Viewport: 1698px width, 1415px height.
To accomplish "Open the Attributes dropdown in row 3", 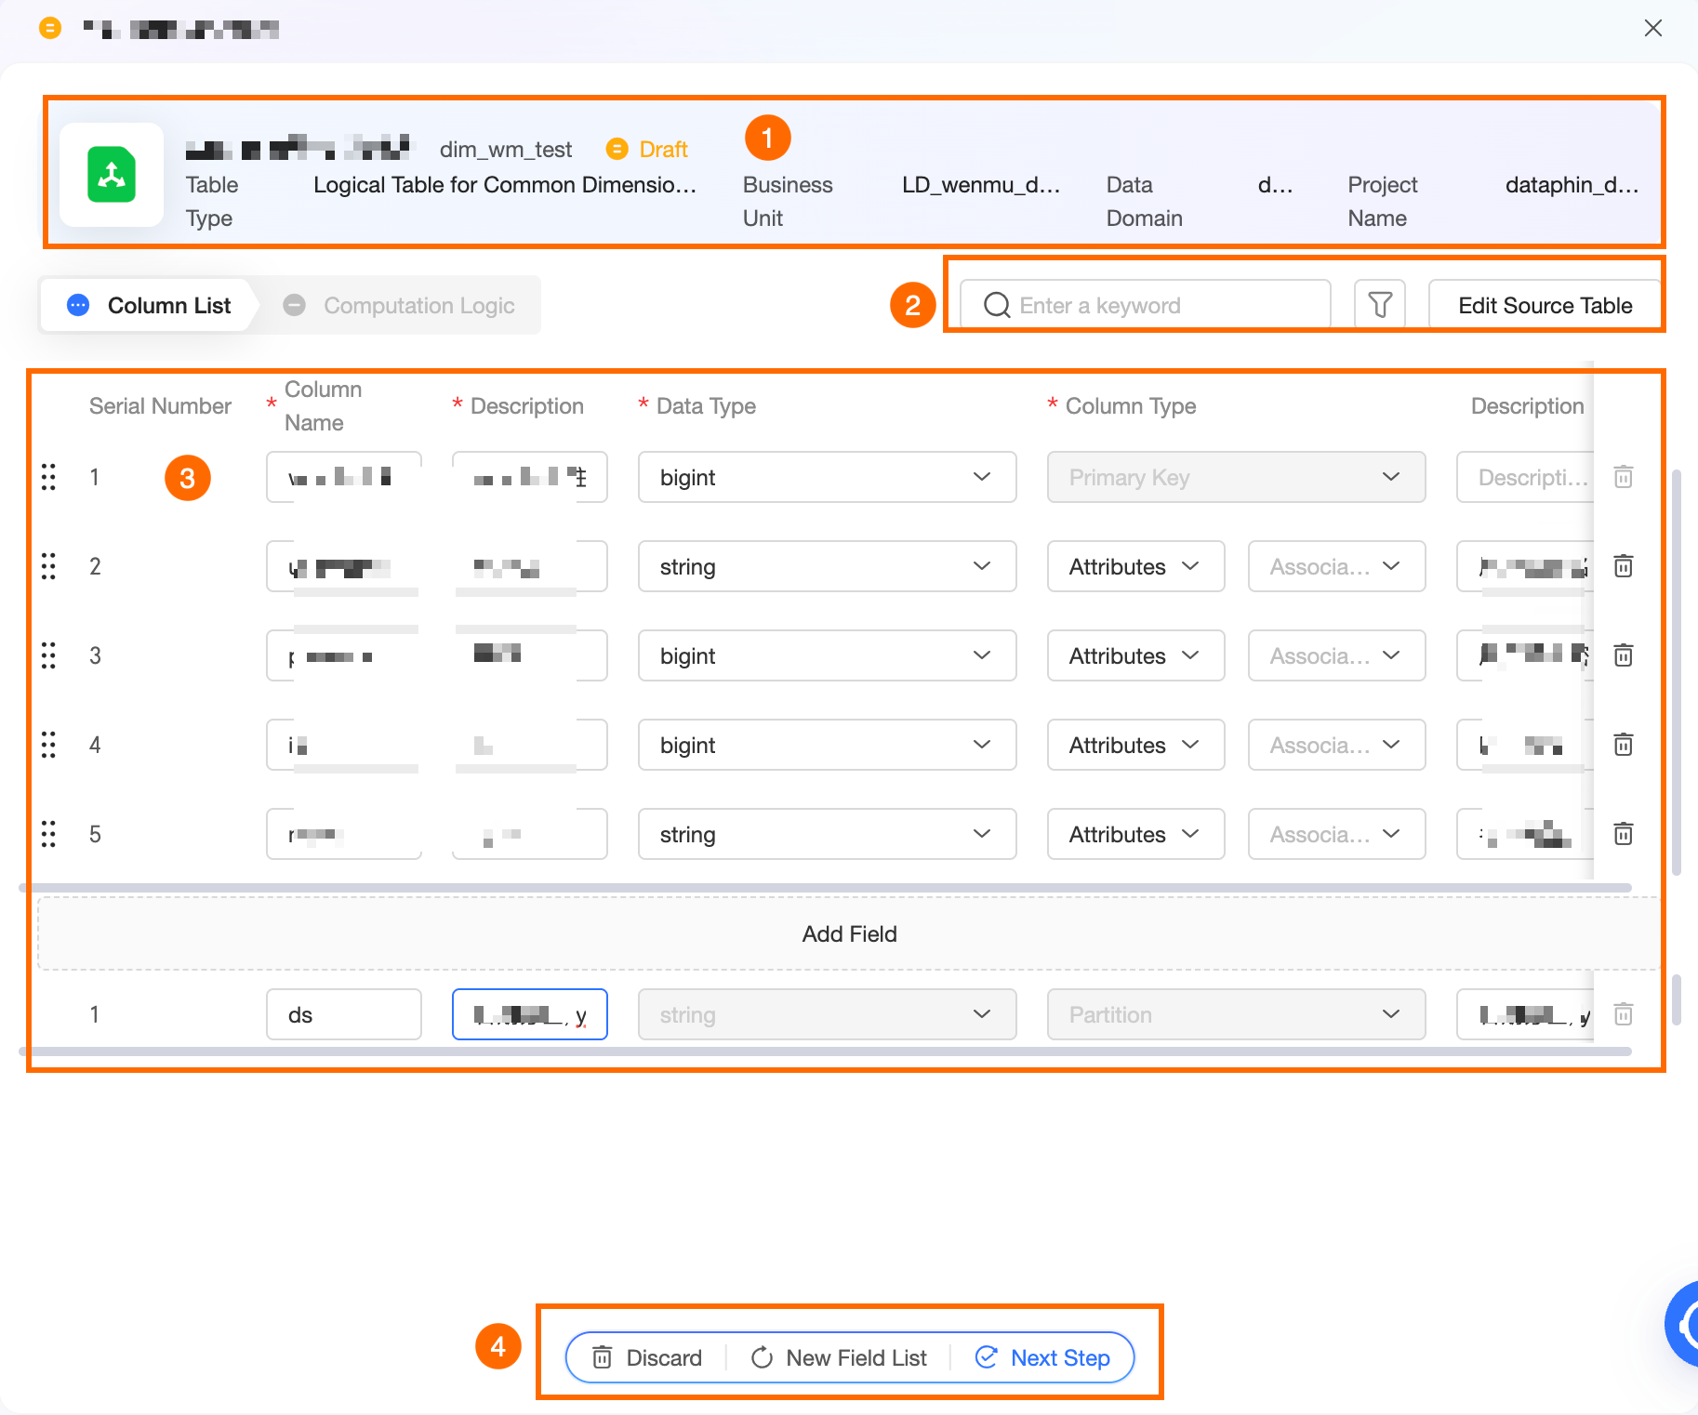I will point(1135,655).
